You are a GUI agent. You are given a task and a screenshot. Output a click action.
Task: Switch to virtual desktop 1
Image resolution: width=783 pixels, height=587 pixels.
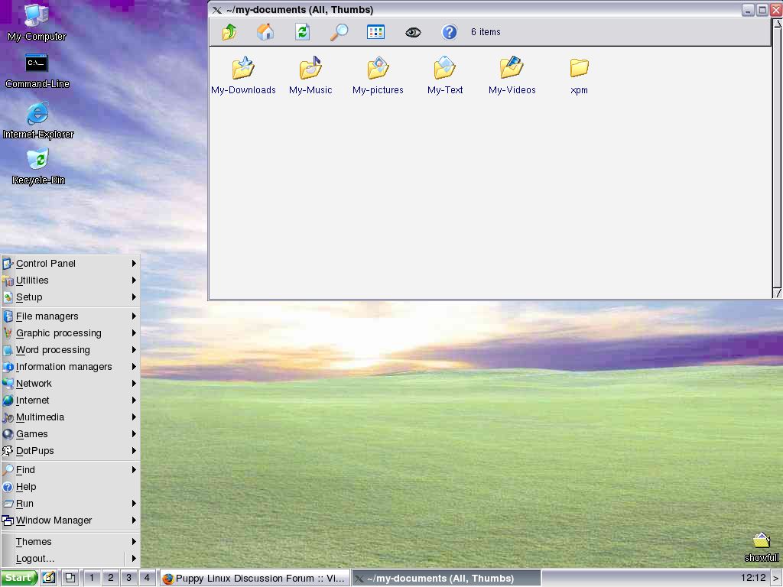tap(92, 578)
